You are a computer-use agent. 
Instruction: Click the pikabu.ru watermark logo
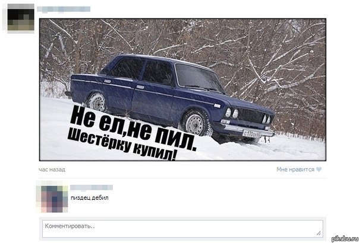pos(345,239)
